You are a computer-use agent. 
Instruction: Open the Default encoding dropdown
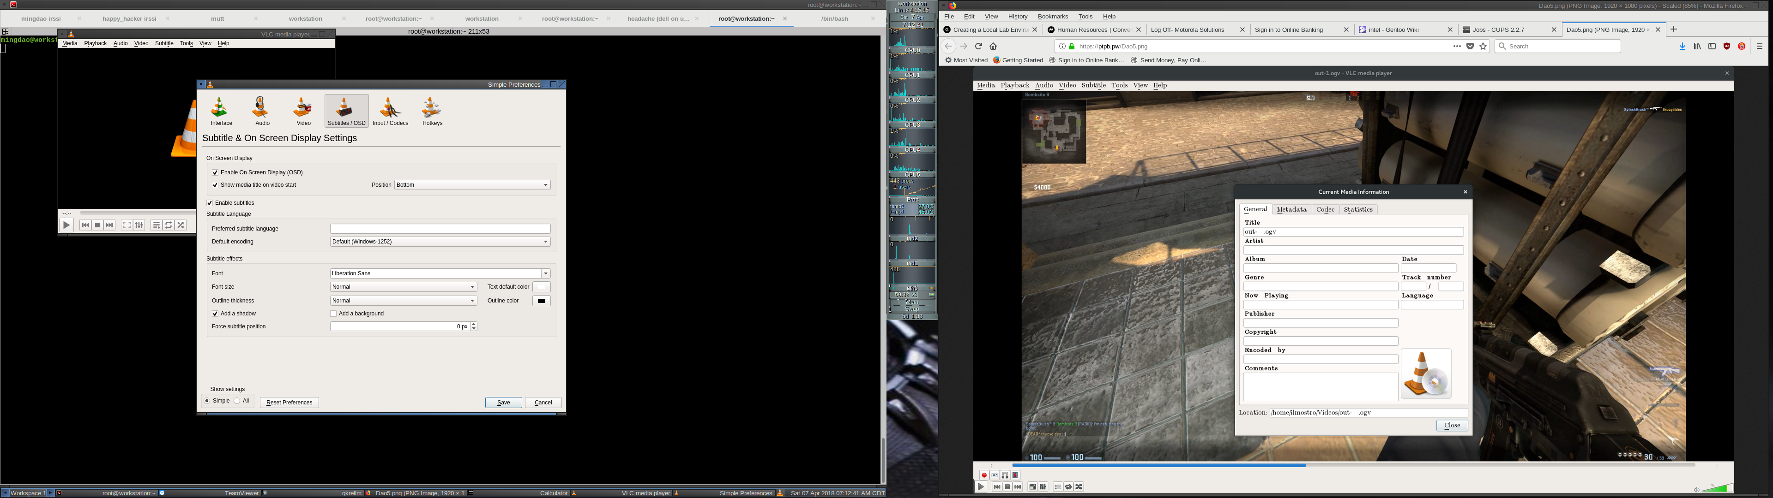(x=440, y=242)
